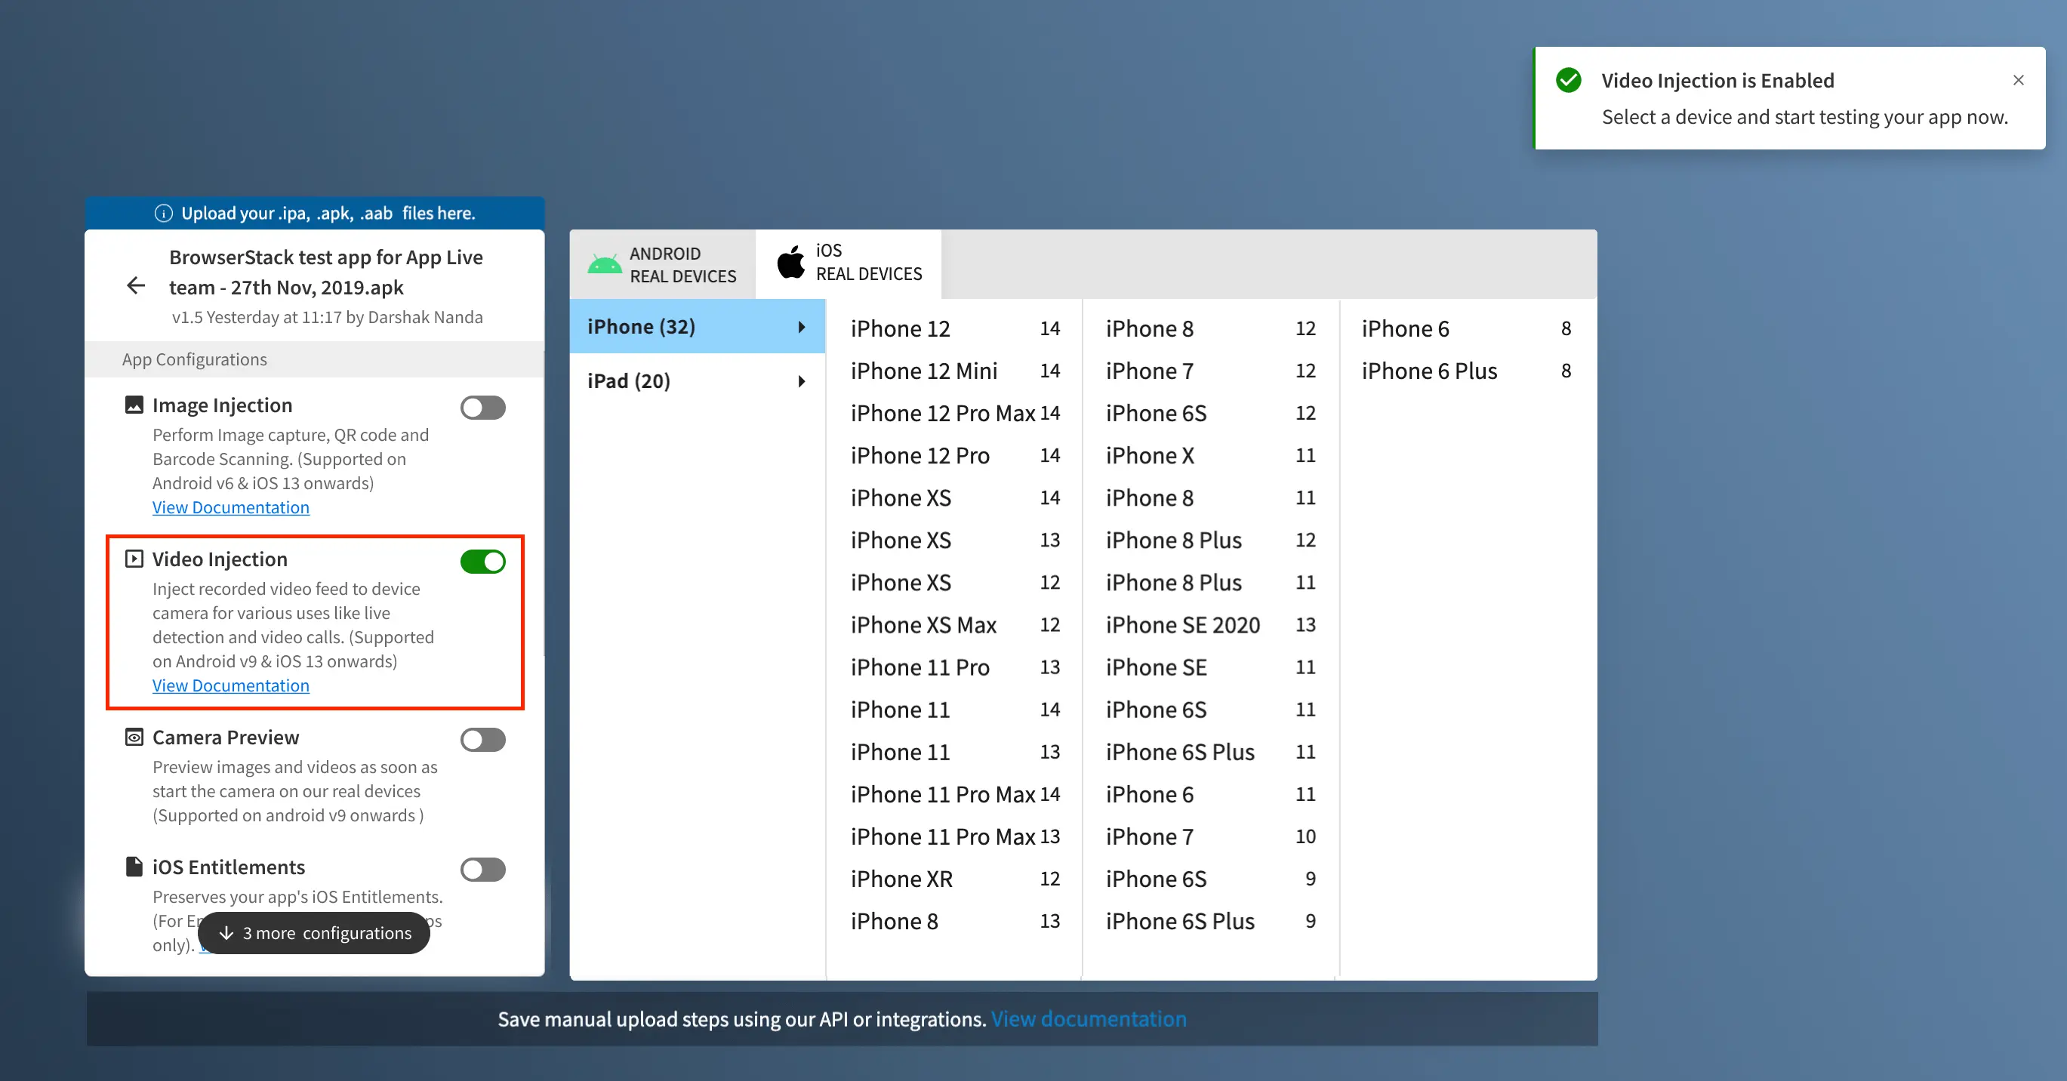Click the Camera Preview eye icon
The width and height of the screenshot is (2067, 1081).
[x=134, y=737]
